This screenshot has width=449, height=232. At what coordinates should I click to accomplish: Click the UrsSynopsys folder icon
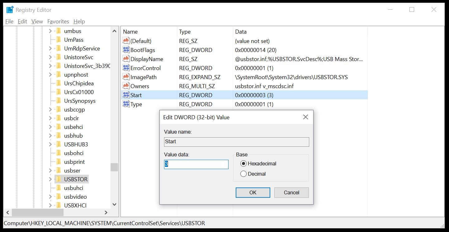tap(58, 101)
